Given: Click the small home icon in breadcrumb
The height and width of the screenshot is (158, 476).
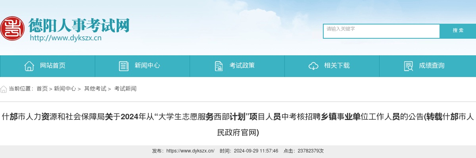Looking at the screenshot, I should (x=4, y=89).
